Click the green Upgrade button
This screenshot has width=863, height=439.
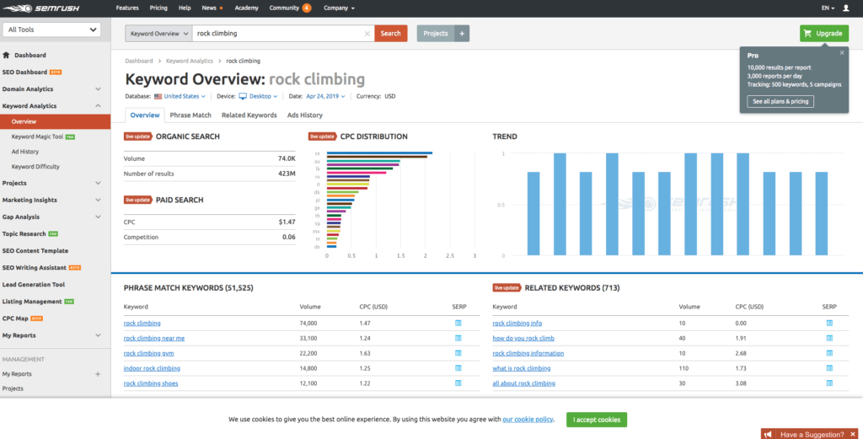coord(824,34)
